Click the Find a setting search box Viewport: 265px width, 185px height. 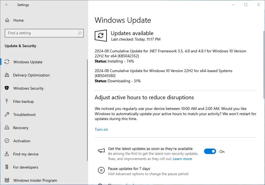pyautogui.click(x=41, y=33)
